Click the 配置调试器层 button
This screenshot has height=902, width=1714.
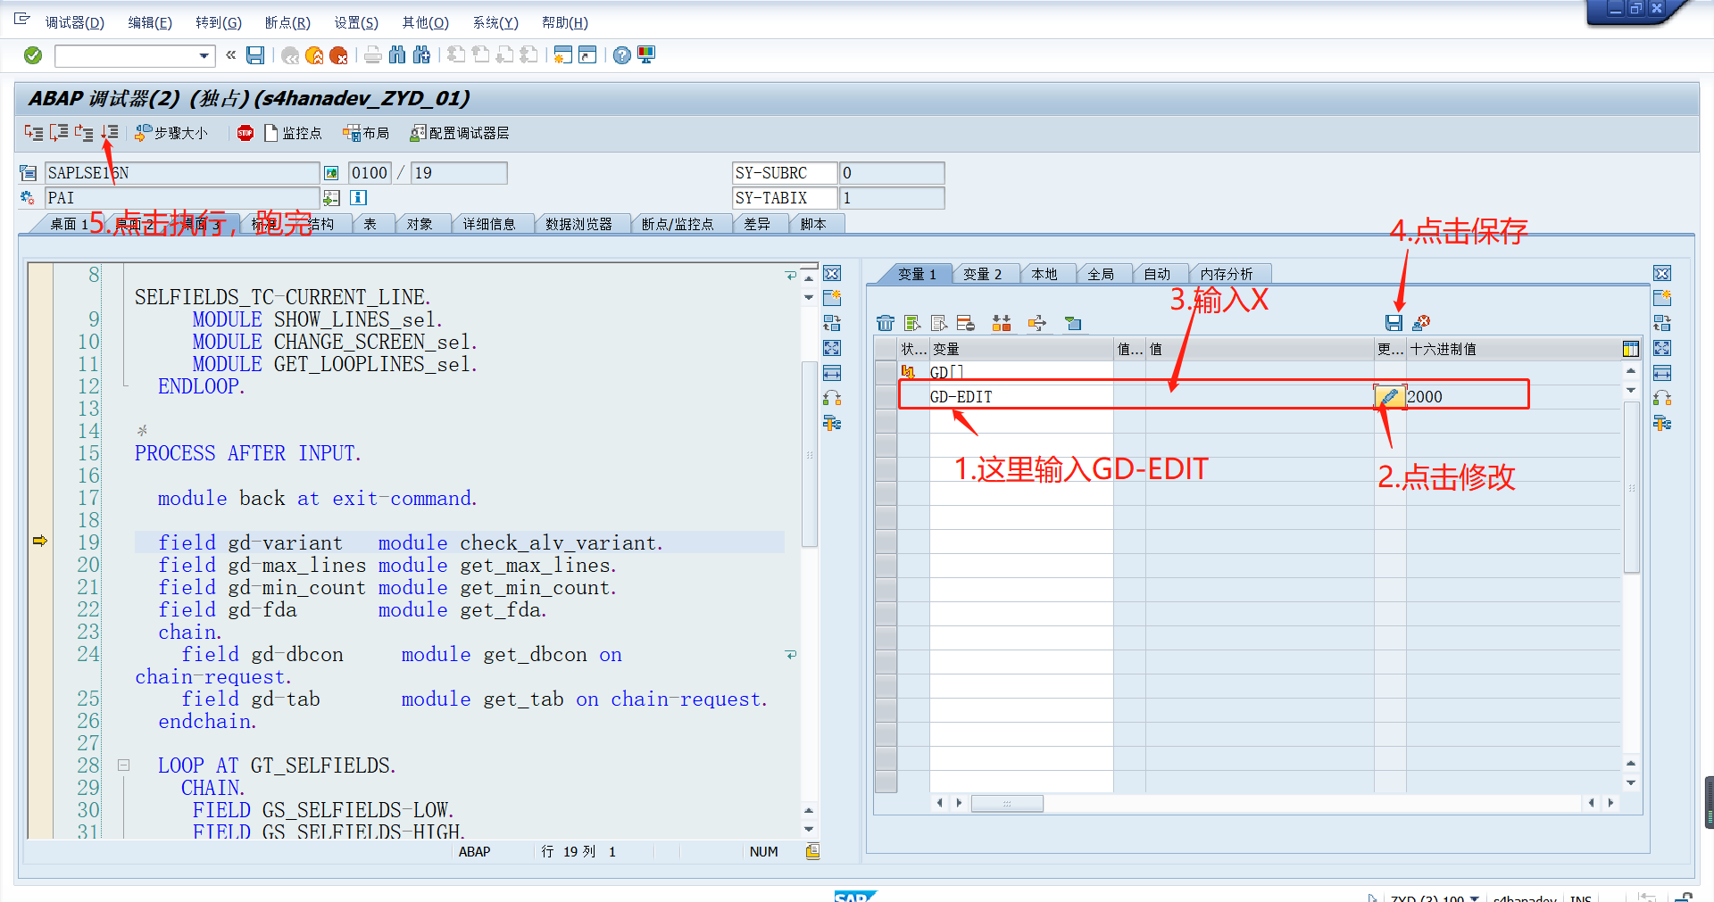tap(460, 133)
